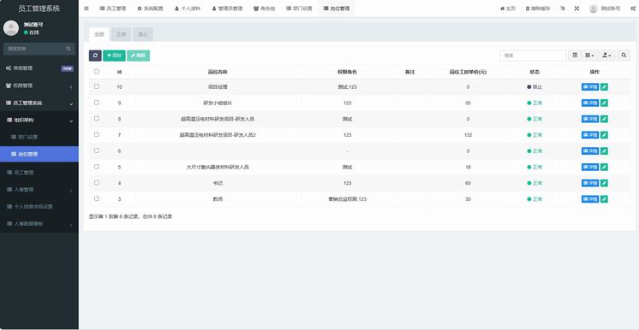The image size is (639, 330).
Task: Tick the checkbox for row id 5
Action: click(97, 167)
